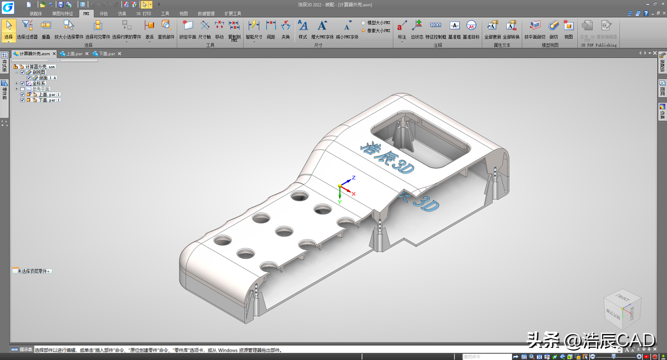Expand the 坐标系 tree node
Screen dimensions: 667x360
click(16, 83)
